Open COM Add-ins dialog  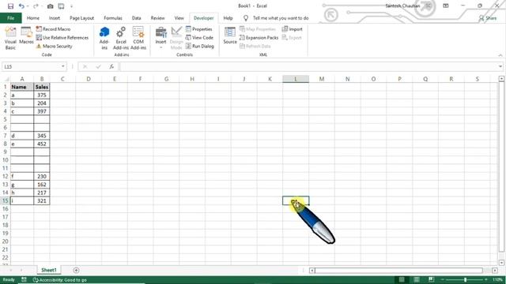(x=138, y=39)
